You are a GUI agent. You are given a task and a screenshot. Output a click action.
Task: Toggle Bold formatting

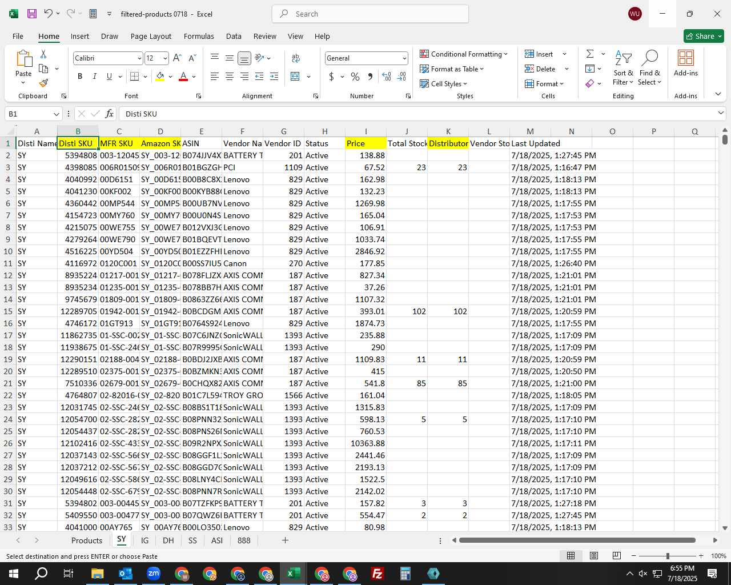80,76
